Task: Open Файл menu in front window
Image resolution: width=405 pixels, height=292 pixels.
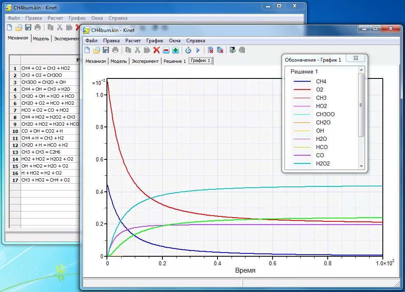Action: pyautogui.click(x=91, y=41)
